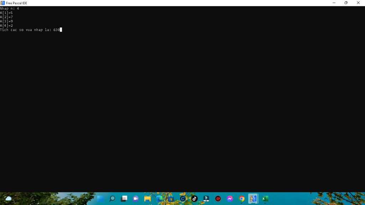Show hidden system tray icons

pyautogui.click(x=326, y=199)
